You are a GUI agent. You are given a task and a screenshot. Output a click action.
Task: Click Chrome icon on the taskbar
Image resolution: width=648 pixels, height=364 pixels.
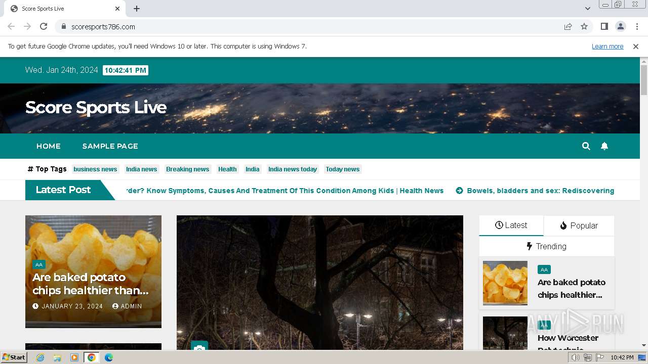point(92,357)
